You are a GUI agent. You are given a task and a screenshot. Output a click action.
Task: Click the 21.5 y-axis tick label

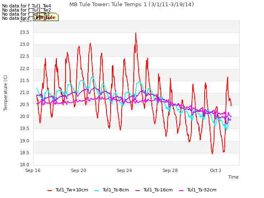coord(25,81)
